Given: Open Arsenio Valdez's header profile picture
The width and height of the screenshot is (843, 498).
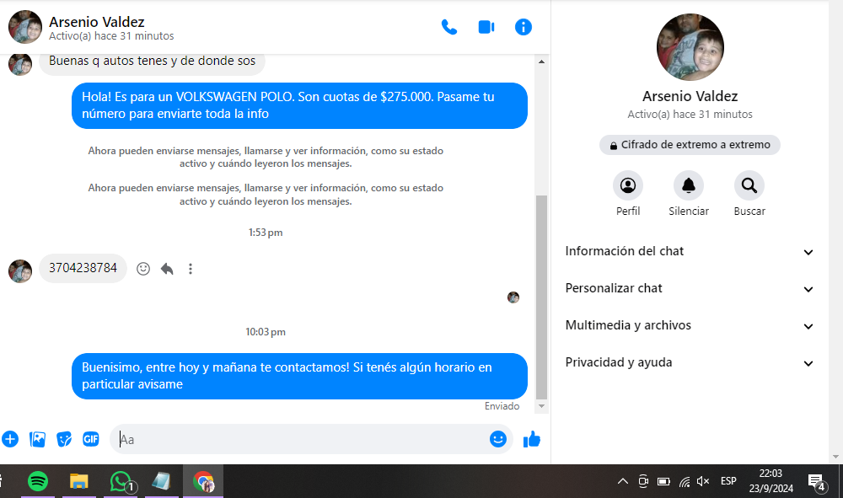Looking at the screenshot, I should coord(24,27).
